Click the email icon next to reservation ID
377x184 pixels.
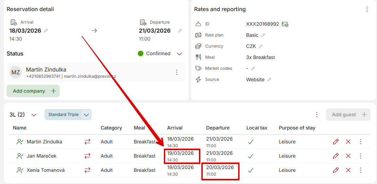click(285, 24)
